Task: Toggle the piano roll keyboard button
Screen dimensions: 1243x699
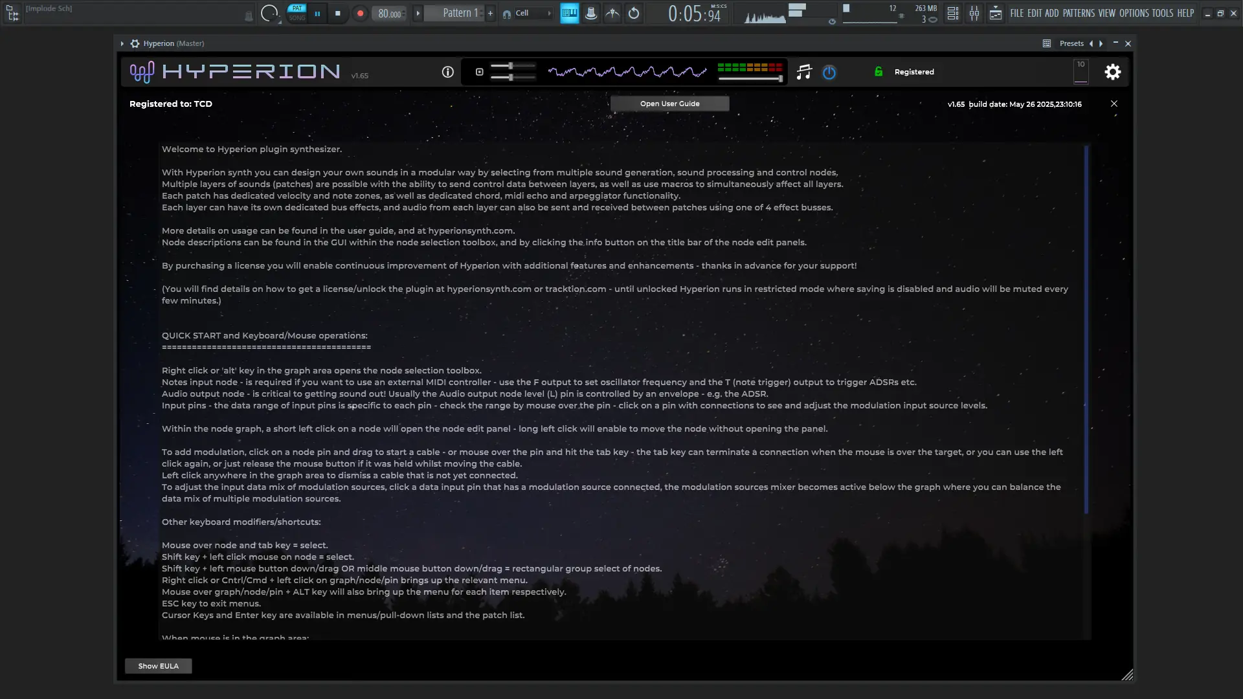Action: click(x=569, y=13)
